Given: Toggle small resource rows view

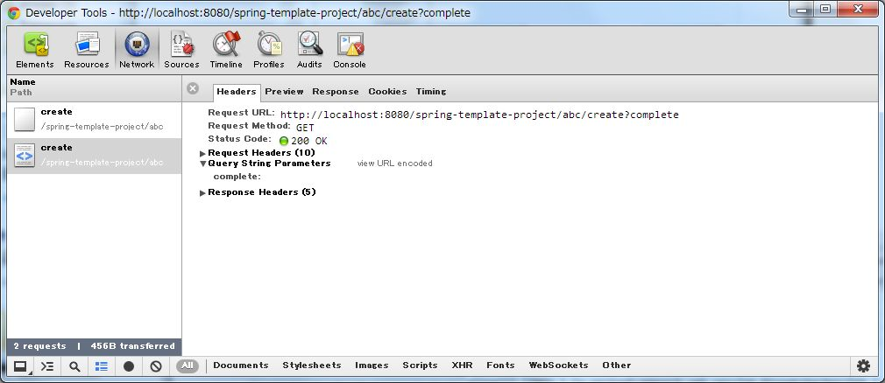Looking at the screenshot, I should [102, 366].
